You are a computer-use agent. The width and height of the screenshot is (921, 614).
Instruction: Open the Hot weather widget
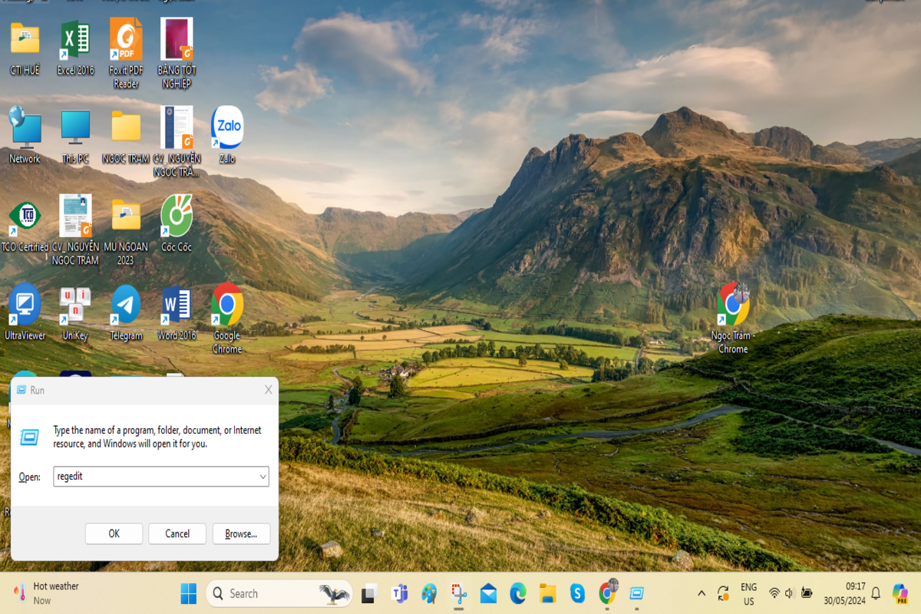click(48, 593)
